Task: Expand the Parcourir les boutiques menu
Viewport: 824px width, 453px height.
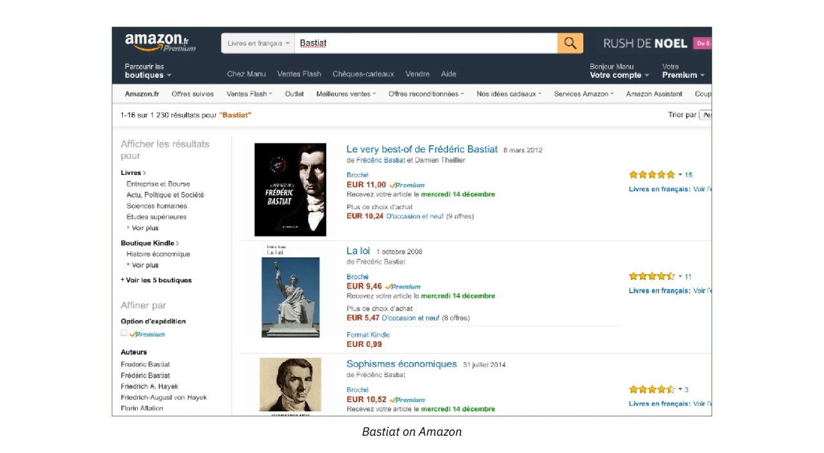Action: coord(148,71)
